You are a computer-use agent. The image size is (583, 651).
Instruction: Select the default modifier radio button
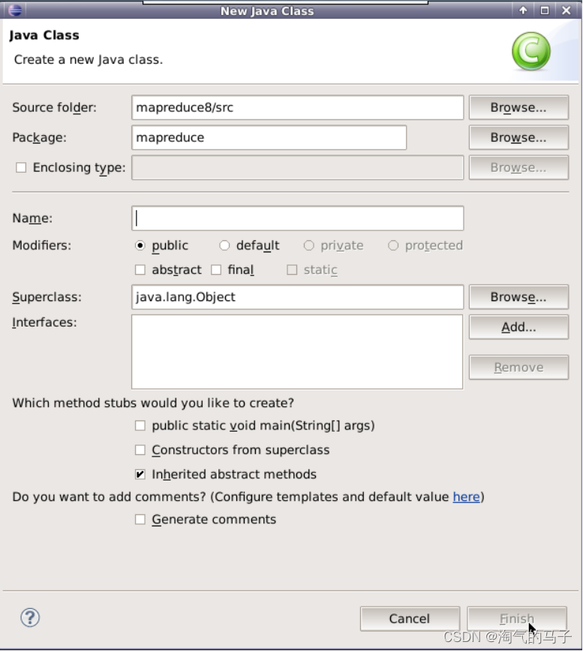point(224,246)
